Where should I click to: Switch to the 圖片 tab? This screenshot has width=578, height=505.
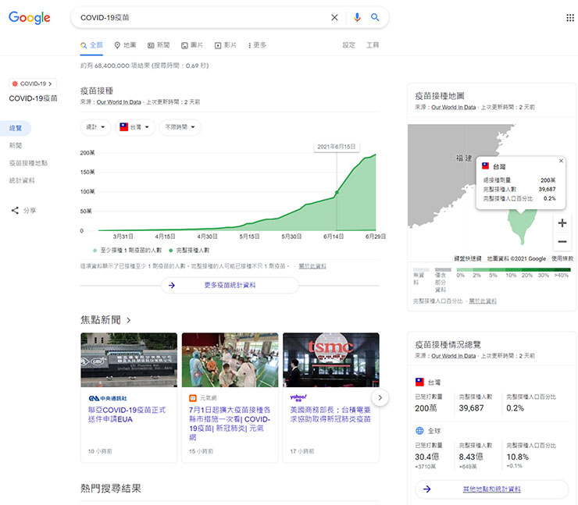192,45
